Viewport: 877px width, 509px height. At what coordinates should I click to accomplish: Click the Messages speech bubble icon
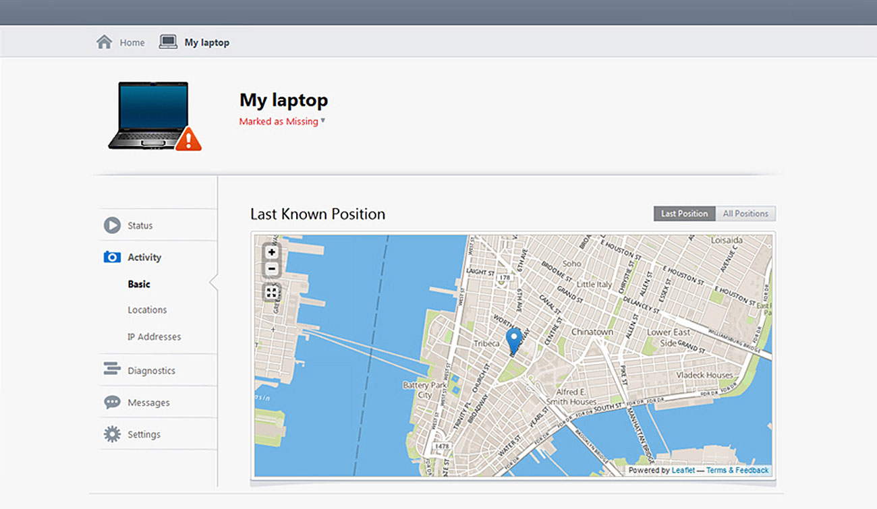(112, 402)
